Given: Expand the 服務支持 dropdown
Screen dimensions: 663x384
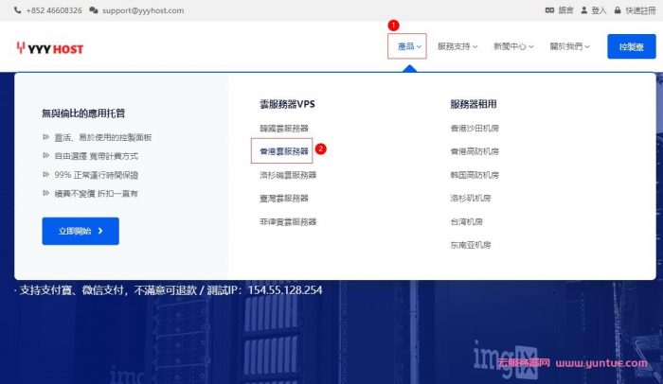Looking at the screenshot, I should [457, 46].
